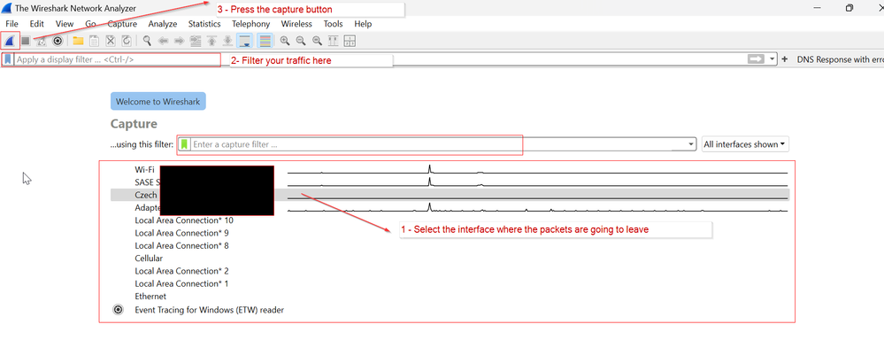The height and width of the screenshot is (363, 884).
Task: Open the Capture menu
Action: tap(122, 24)
